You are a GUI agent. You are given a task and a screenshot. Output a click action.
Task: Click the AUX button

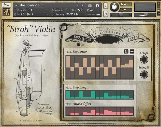point(158,10)
